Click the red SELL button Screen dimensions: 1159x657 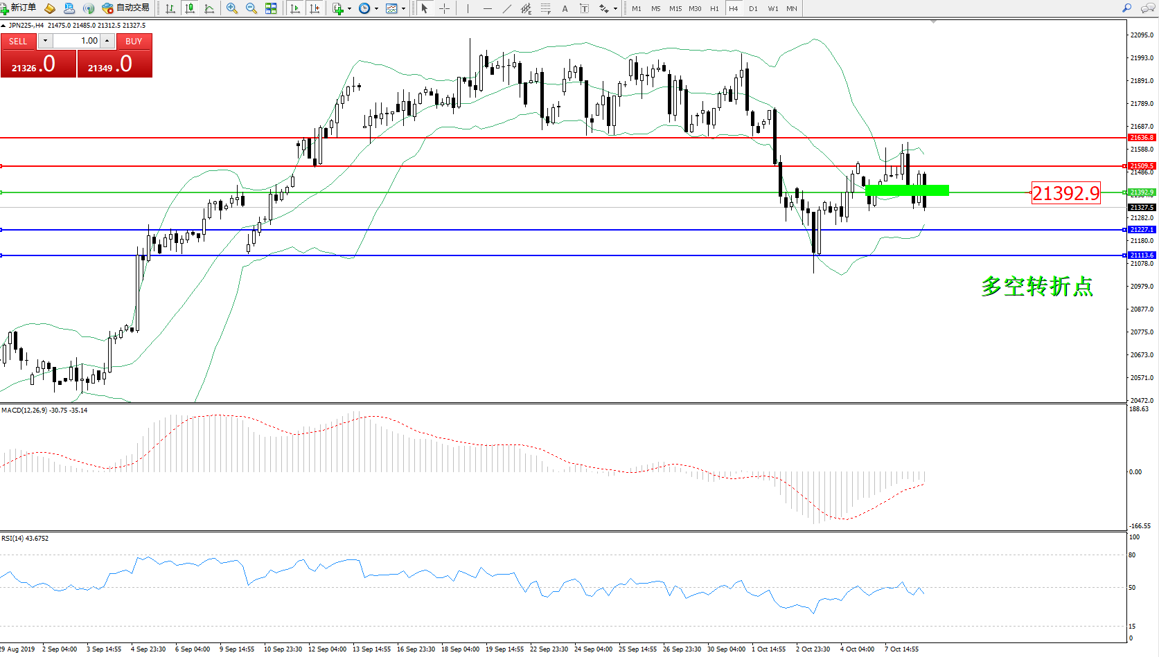point(18,42)
